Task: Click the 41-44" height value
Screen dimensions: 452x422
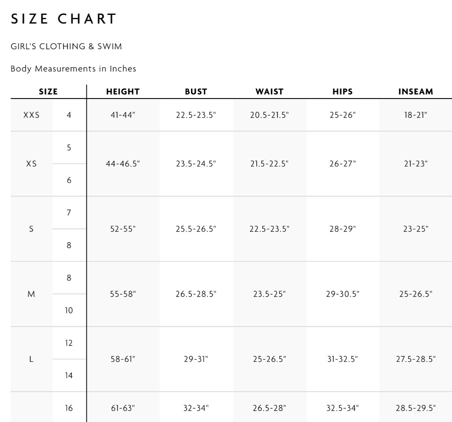Action: [x=123, y=115]
